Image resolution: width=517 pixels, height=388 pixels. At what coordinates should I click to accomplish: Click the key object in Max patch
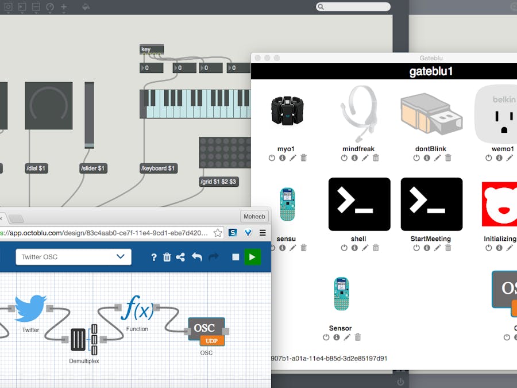point(152,49)
